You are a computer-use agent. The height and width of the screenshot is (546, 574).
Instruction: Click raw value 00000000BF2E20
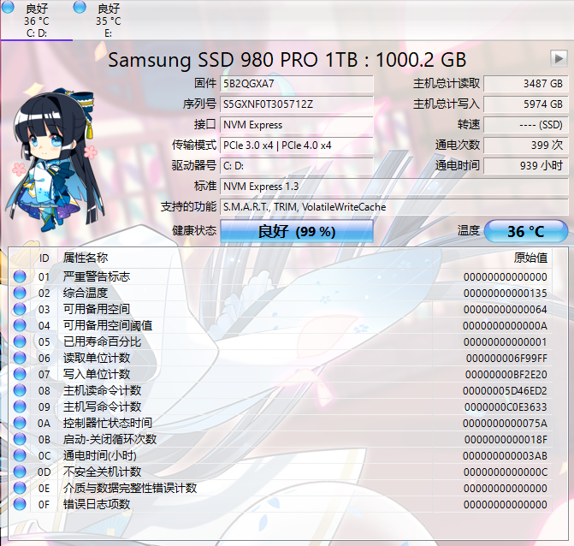[506, 375]
